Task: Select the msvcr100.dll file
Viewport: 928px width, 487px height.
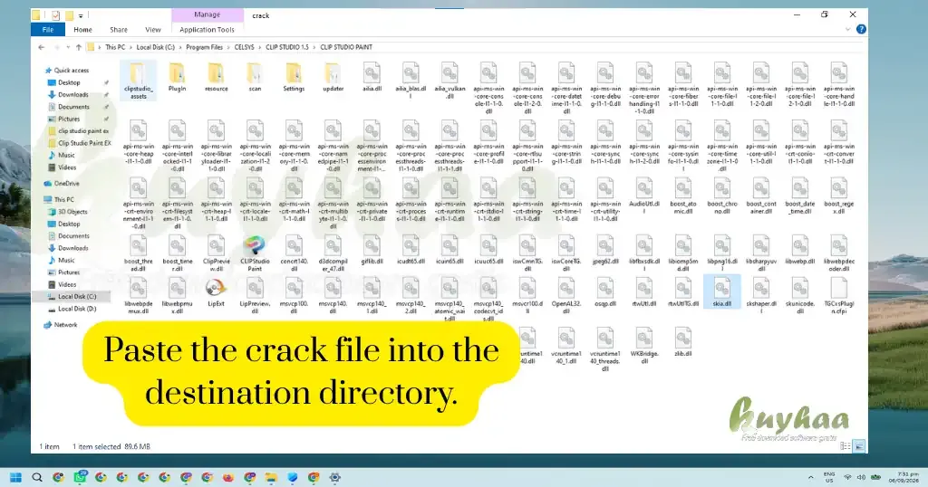Action: (527, 295)
